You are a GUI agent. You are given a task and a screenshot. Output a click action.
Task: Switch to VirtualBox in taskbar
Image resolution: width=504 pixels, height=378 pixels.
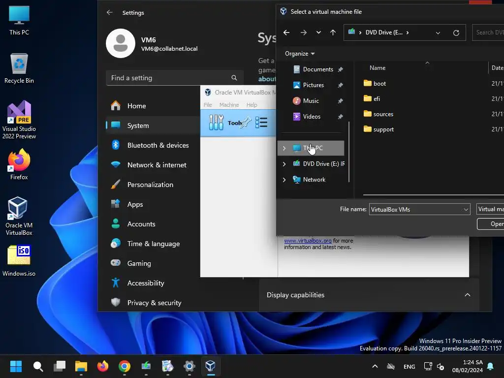pyautogui.click(x=211, y=366)
